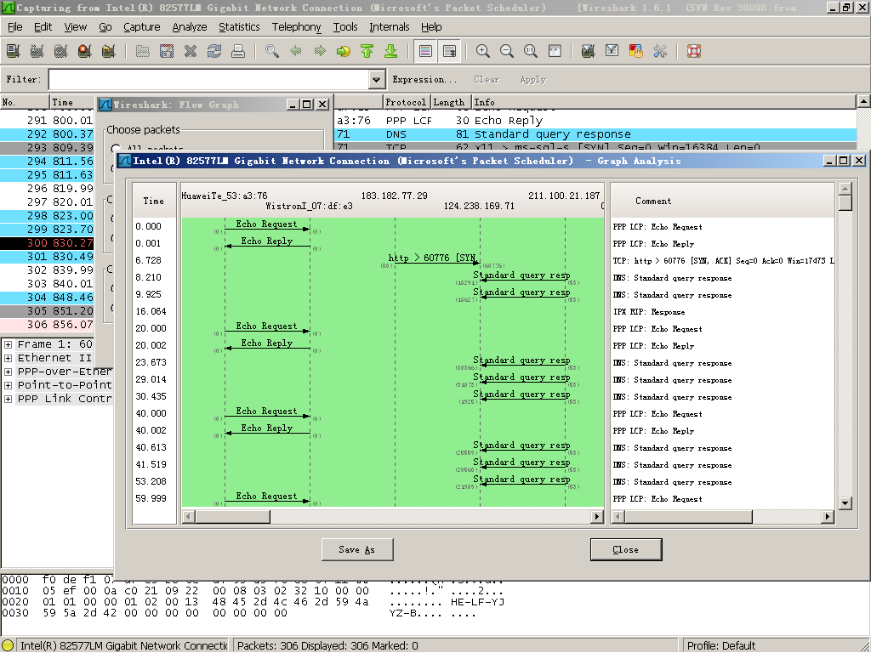The image size is (871, 653).
Task: Open the Analyze menu
Action: (190, 26)
